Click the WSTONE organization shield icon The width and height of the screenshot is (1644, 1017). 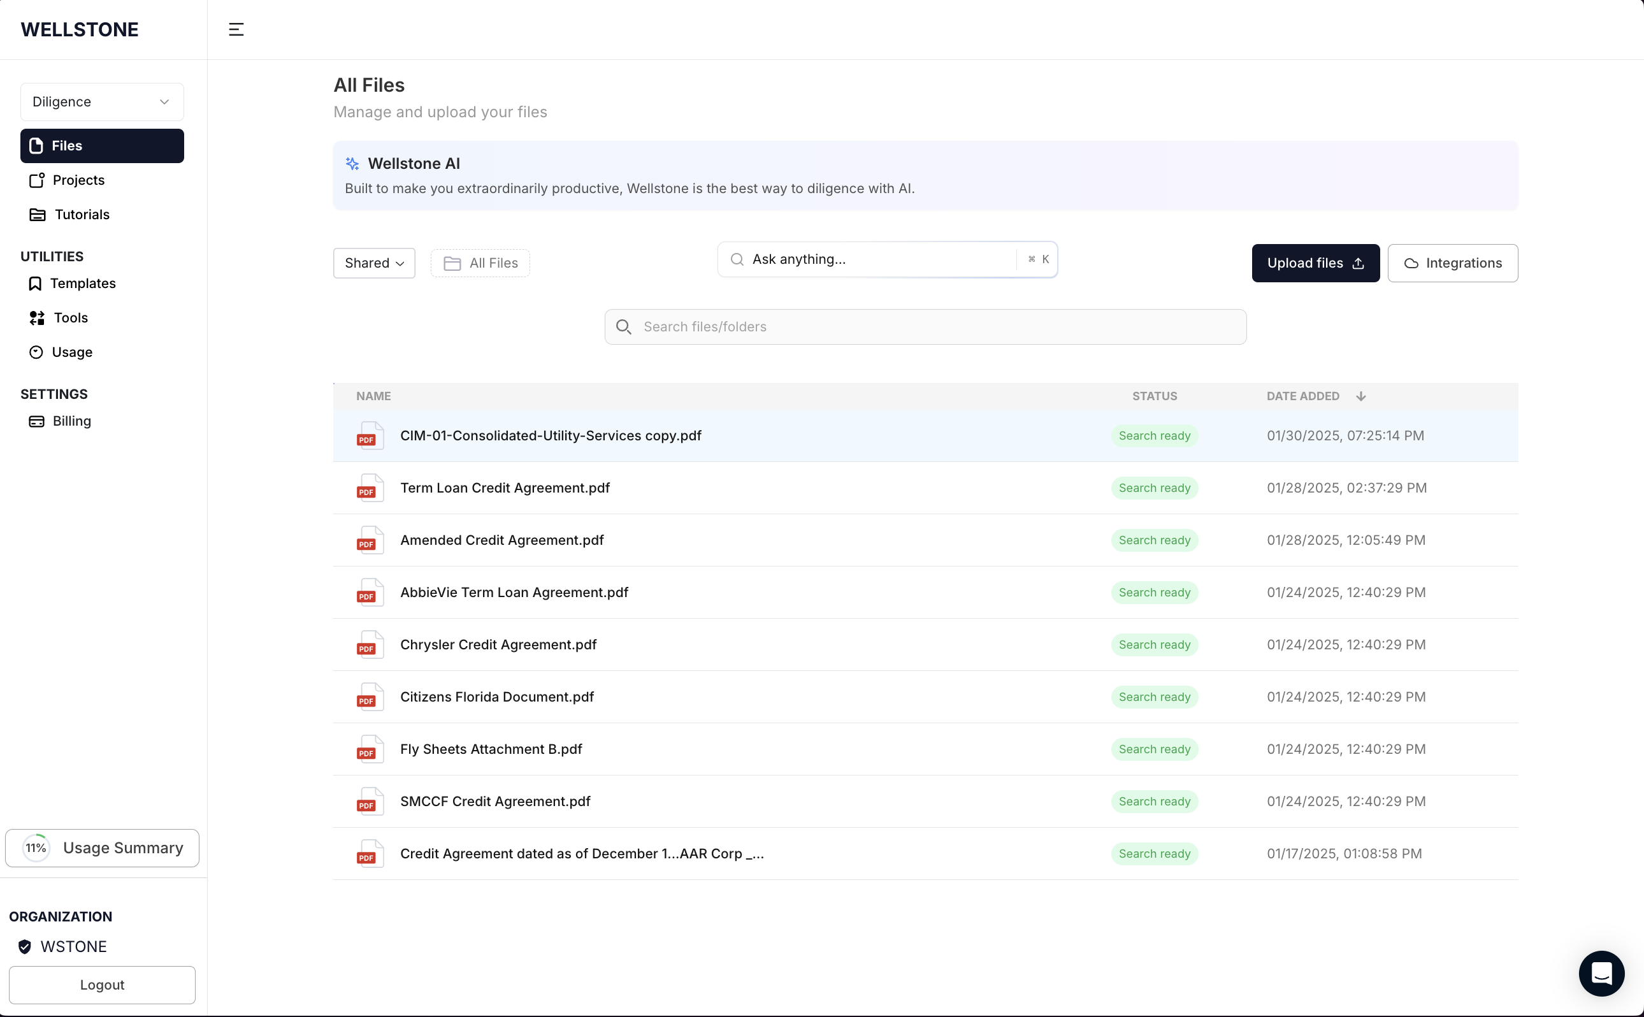pos(25,946)
